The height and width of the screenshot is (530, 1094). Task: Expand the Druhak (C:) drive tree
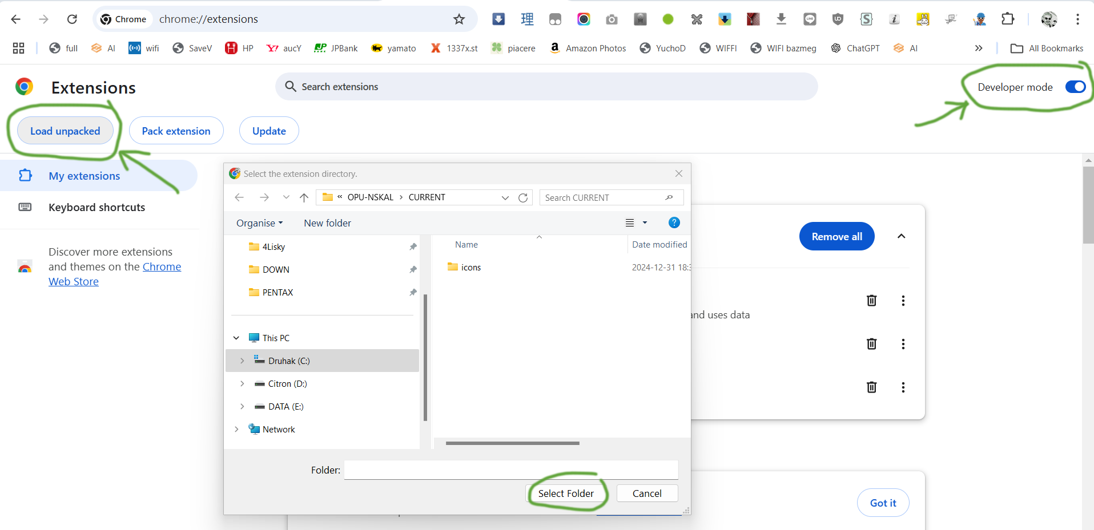[242, 361]
